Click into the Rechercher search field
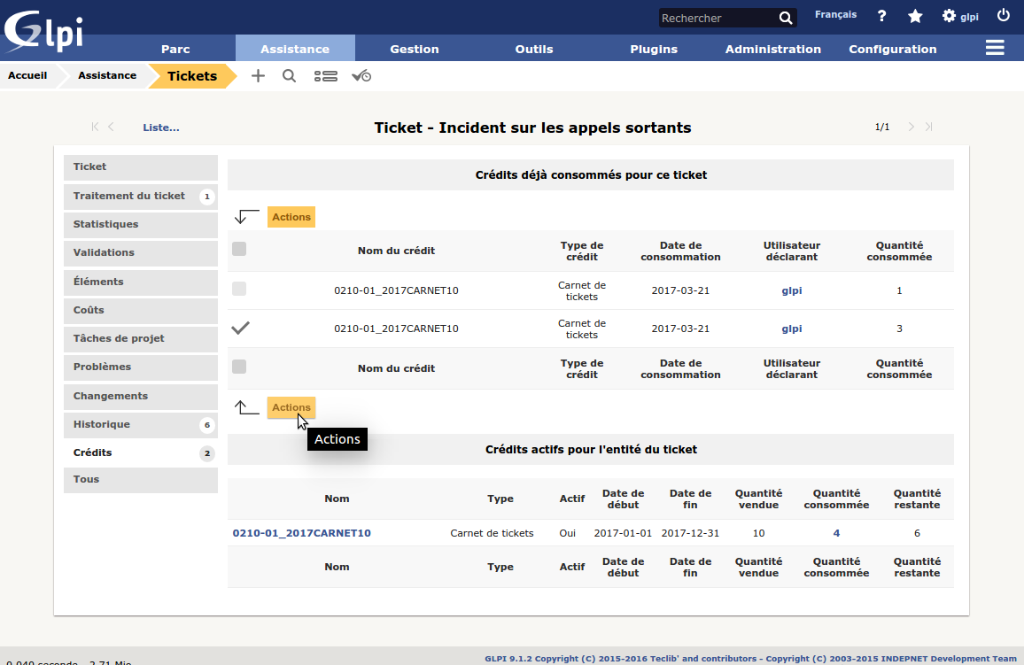The image size is (1024, 665). coord(716,18)
